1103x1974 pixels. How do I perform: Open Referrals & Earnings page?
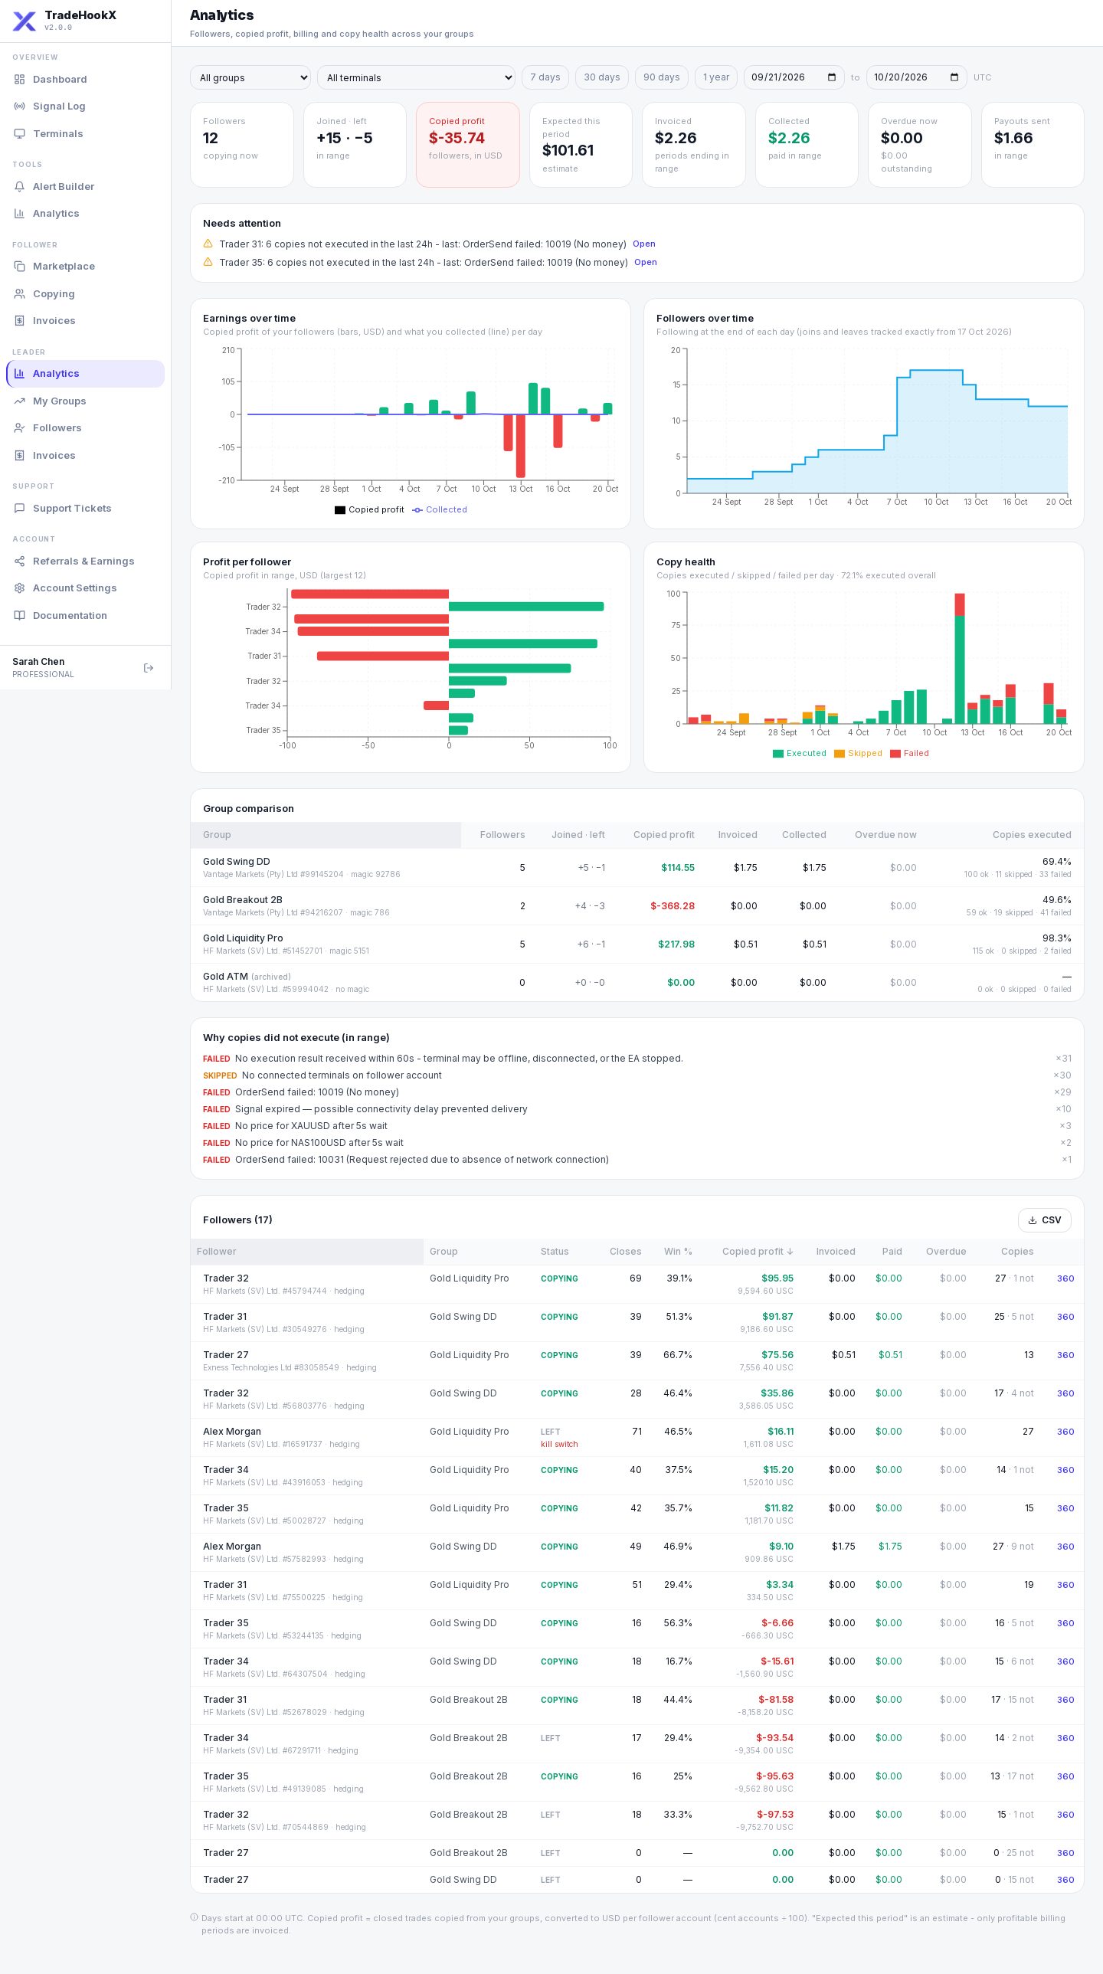(85, 561)
